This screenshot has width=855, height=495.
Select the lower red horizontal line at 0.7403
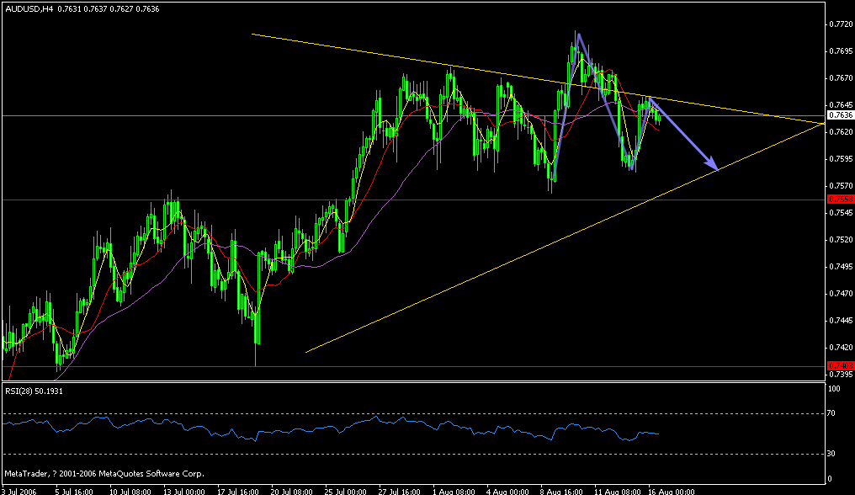pos(413,366)
